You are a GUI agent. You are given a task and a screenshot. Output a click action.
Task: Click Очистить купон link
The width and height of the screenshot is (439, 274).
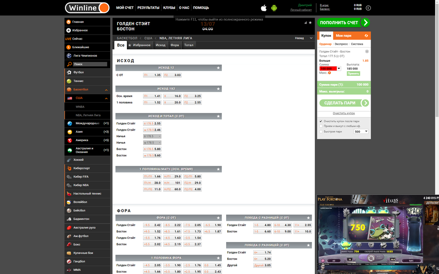tap(344, 113)
